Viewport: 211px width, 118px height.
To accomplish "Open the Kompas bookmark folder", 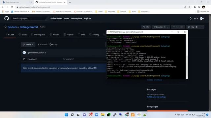I will pyautogui.click(x=122, y=11).
